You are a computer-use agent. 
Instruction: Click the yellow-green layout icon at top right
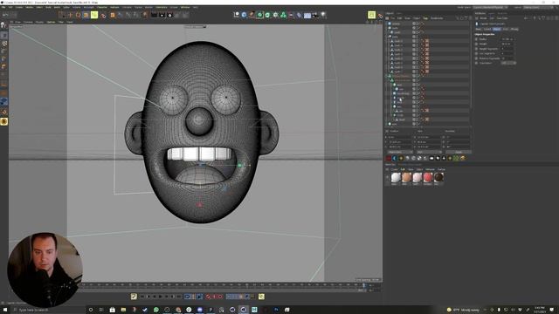tap(371, 15)
